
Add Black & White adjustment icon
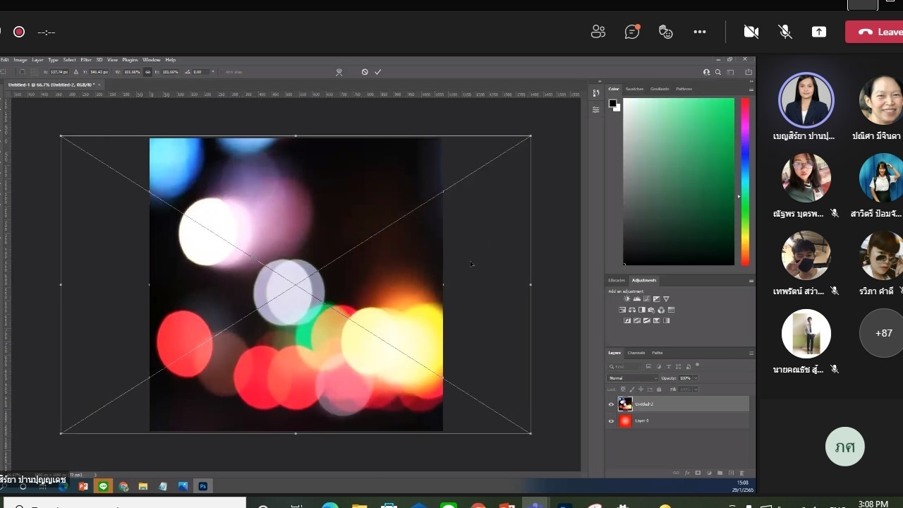click(642, 310)
